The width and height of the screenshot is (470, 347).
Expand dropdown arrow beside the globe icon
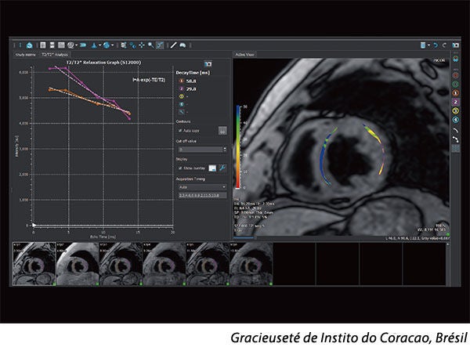[x=113, y=45]
